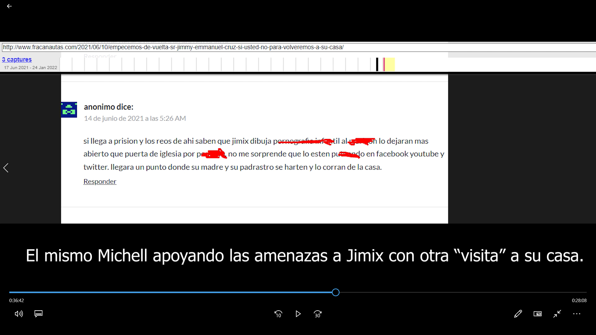Show the previous item with left chevron
The width and height of the screenshot is (596, 335).
click(x=6, y=168)
